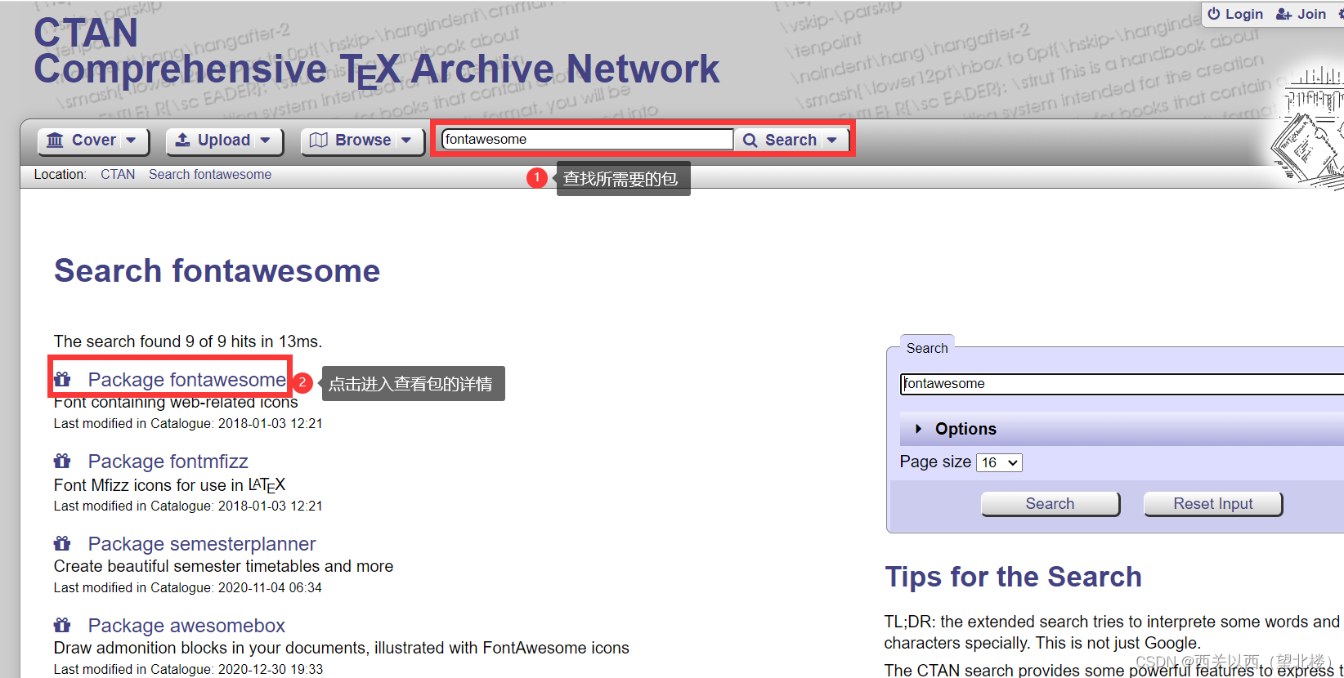Click 'Font containing web-related icons' description
Screen dimensions: 1344x678
click(176, 402)
